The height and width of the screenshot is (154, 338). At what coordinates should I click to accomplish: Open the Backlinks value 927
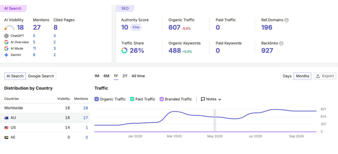coord(267,50)
